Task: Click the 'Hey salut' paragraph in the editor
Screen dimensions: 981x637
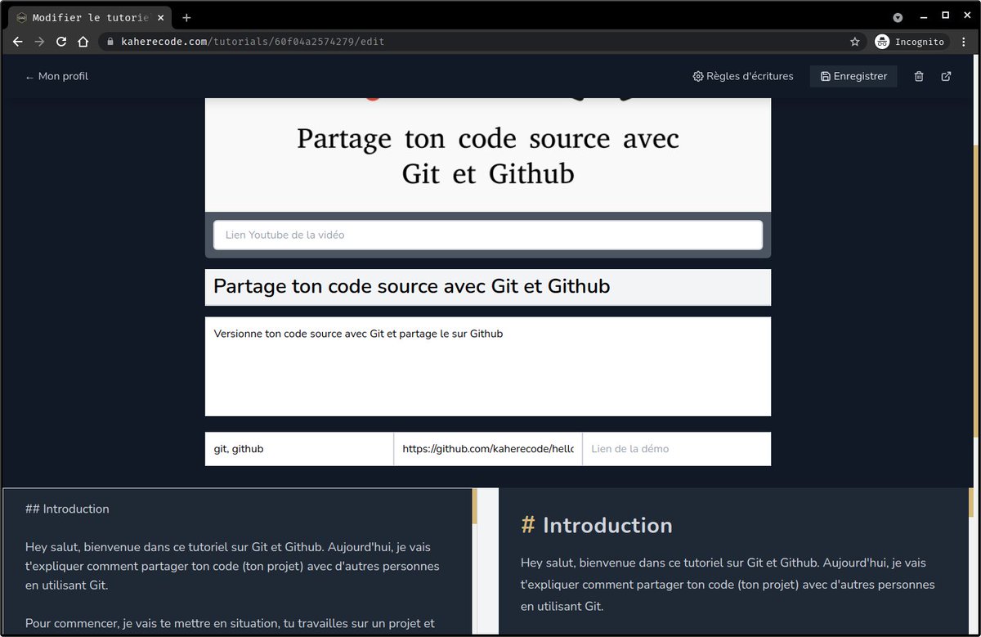Action: point(232,566)
